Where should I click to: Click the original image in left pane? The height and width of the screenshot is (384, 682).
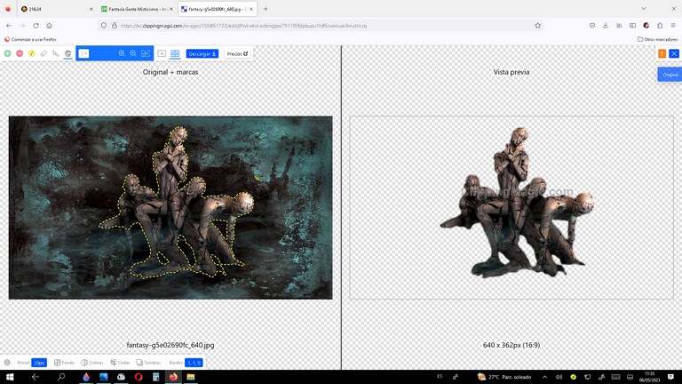pyautogui.click(x=170, y=208)
